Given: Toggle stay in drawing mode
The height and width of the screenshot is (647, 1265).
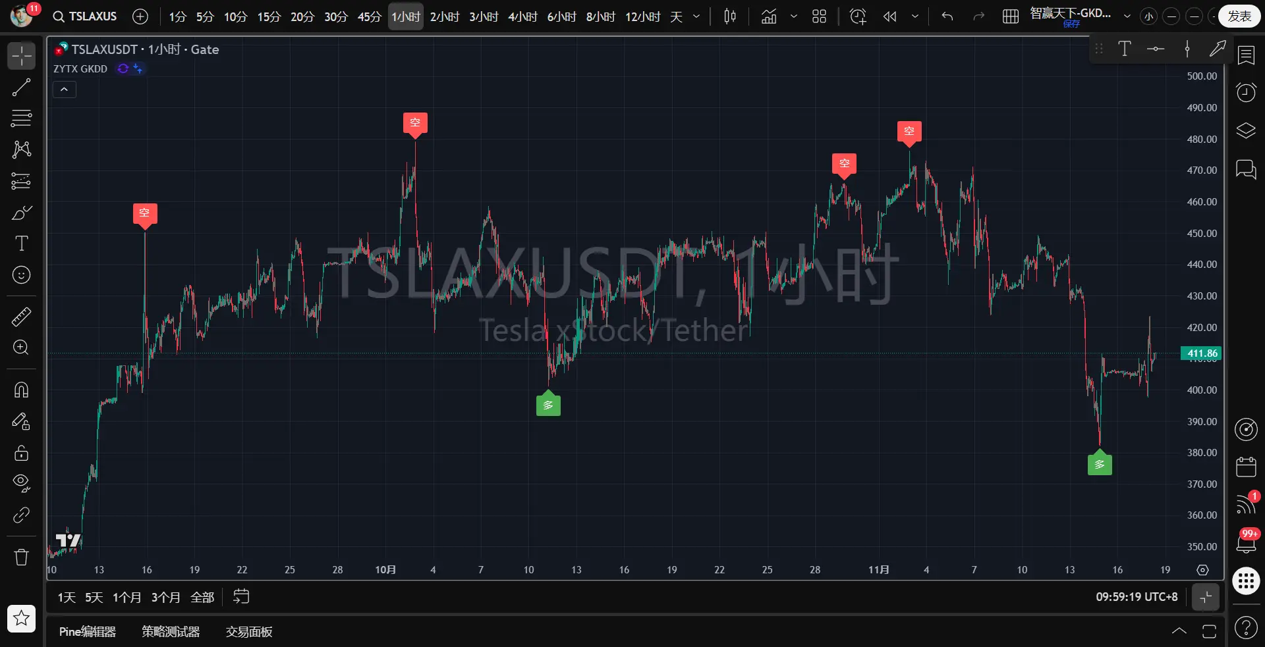Looking at the screenshot, I should pyautogui.click(x=21, y=421).
